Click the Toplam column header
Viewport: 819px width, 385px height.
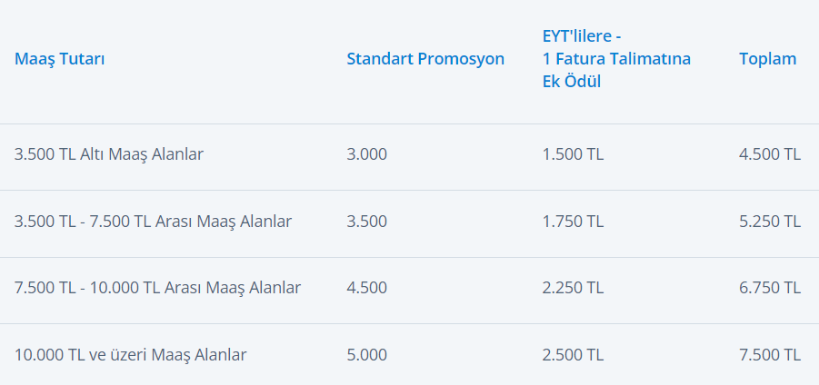[x=767, y=59]
